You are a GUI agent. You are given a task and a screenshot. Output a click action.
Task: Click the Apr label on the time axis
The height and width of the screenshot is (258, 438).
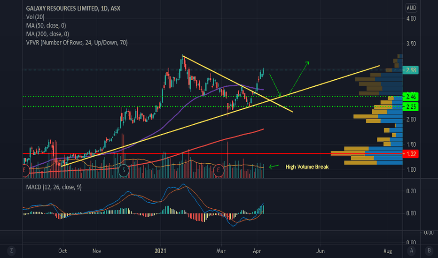257,251
